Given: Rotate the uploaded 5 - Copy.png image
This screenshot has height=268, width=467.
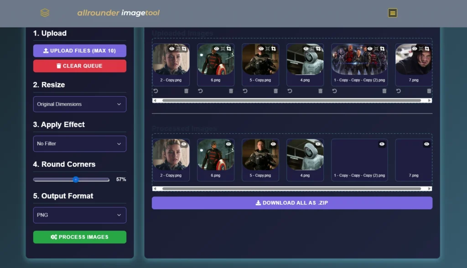Looking at the screenshot, I should (245, 91).
